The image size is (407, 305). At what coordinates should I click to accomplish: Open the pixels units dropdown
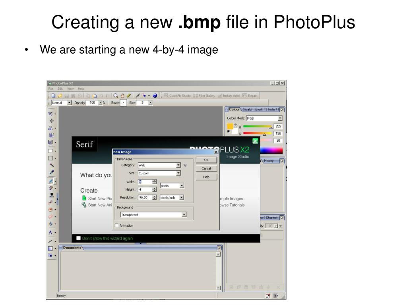point(172,186)
